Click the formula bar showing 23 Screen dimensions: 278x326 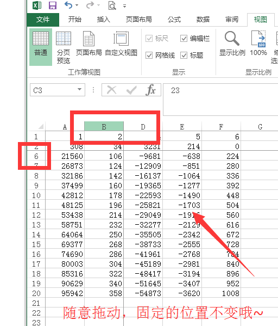[220, 100]
